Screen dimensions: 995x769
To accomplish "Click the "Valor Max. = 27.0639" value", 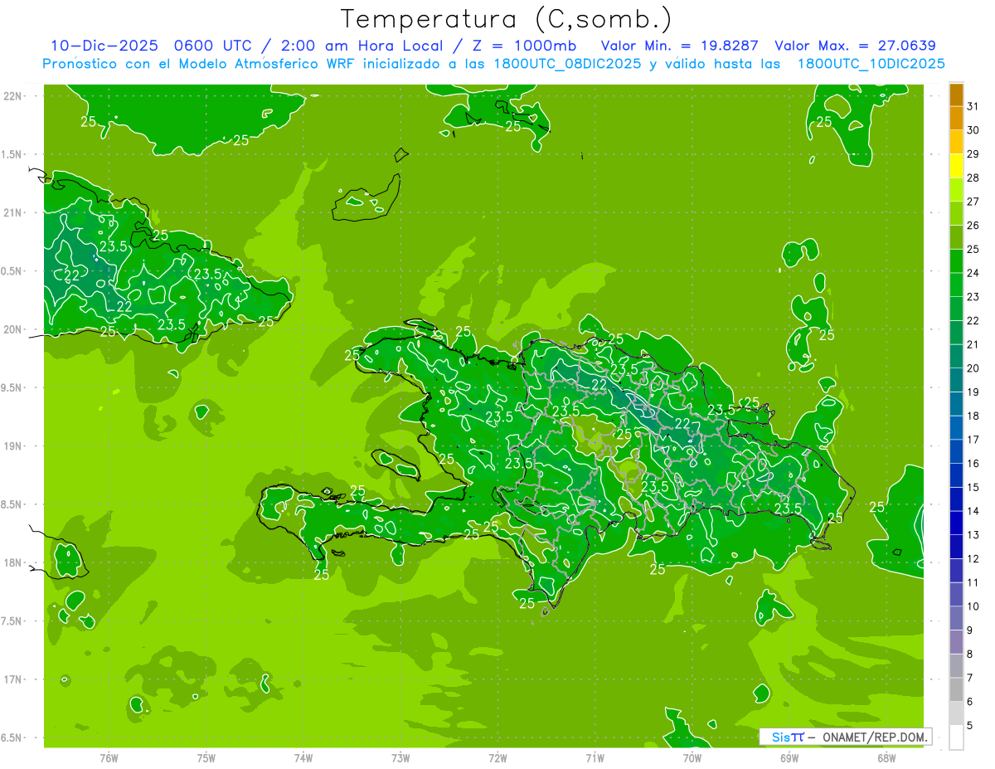I will point(855,46).
